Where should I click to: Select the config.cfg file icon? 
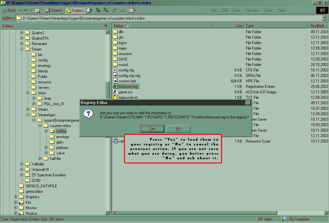coord(115,70)
